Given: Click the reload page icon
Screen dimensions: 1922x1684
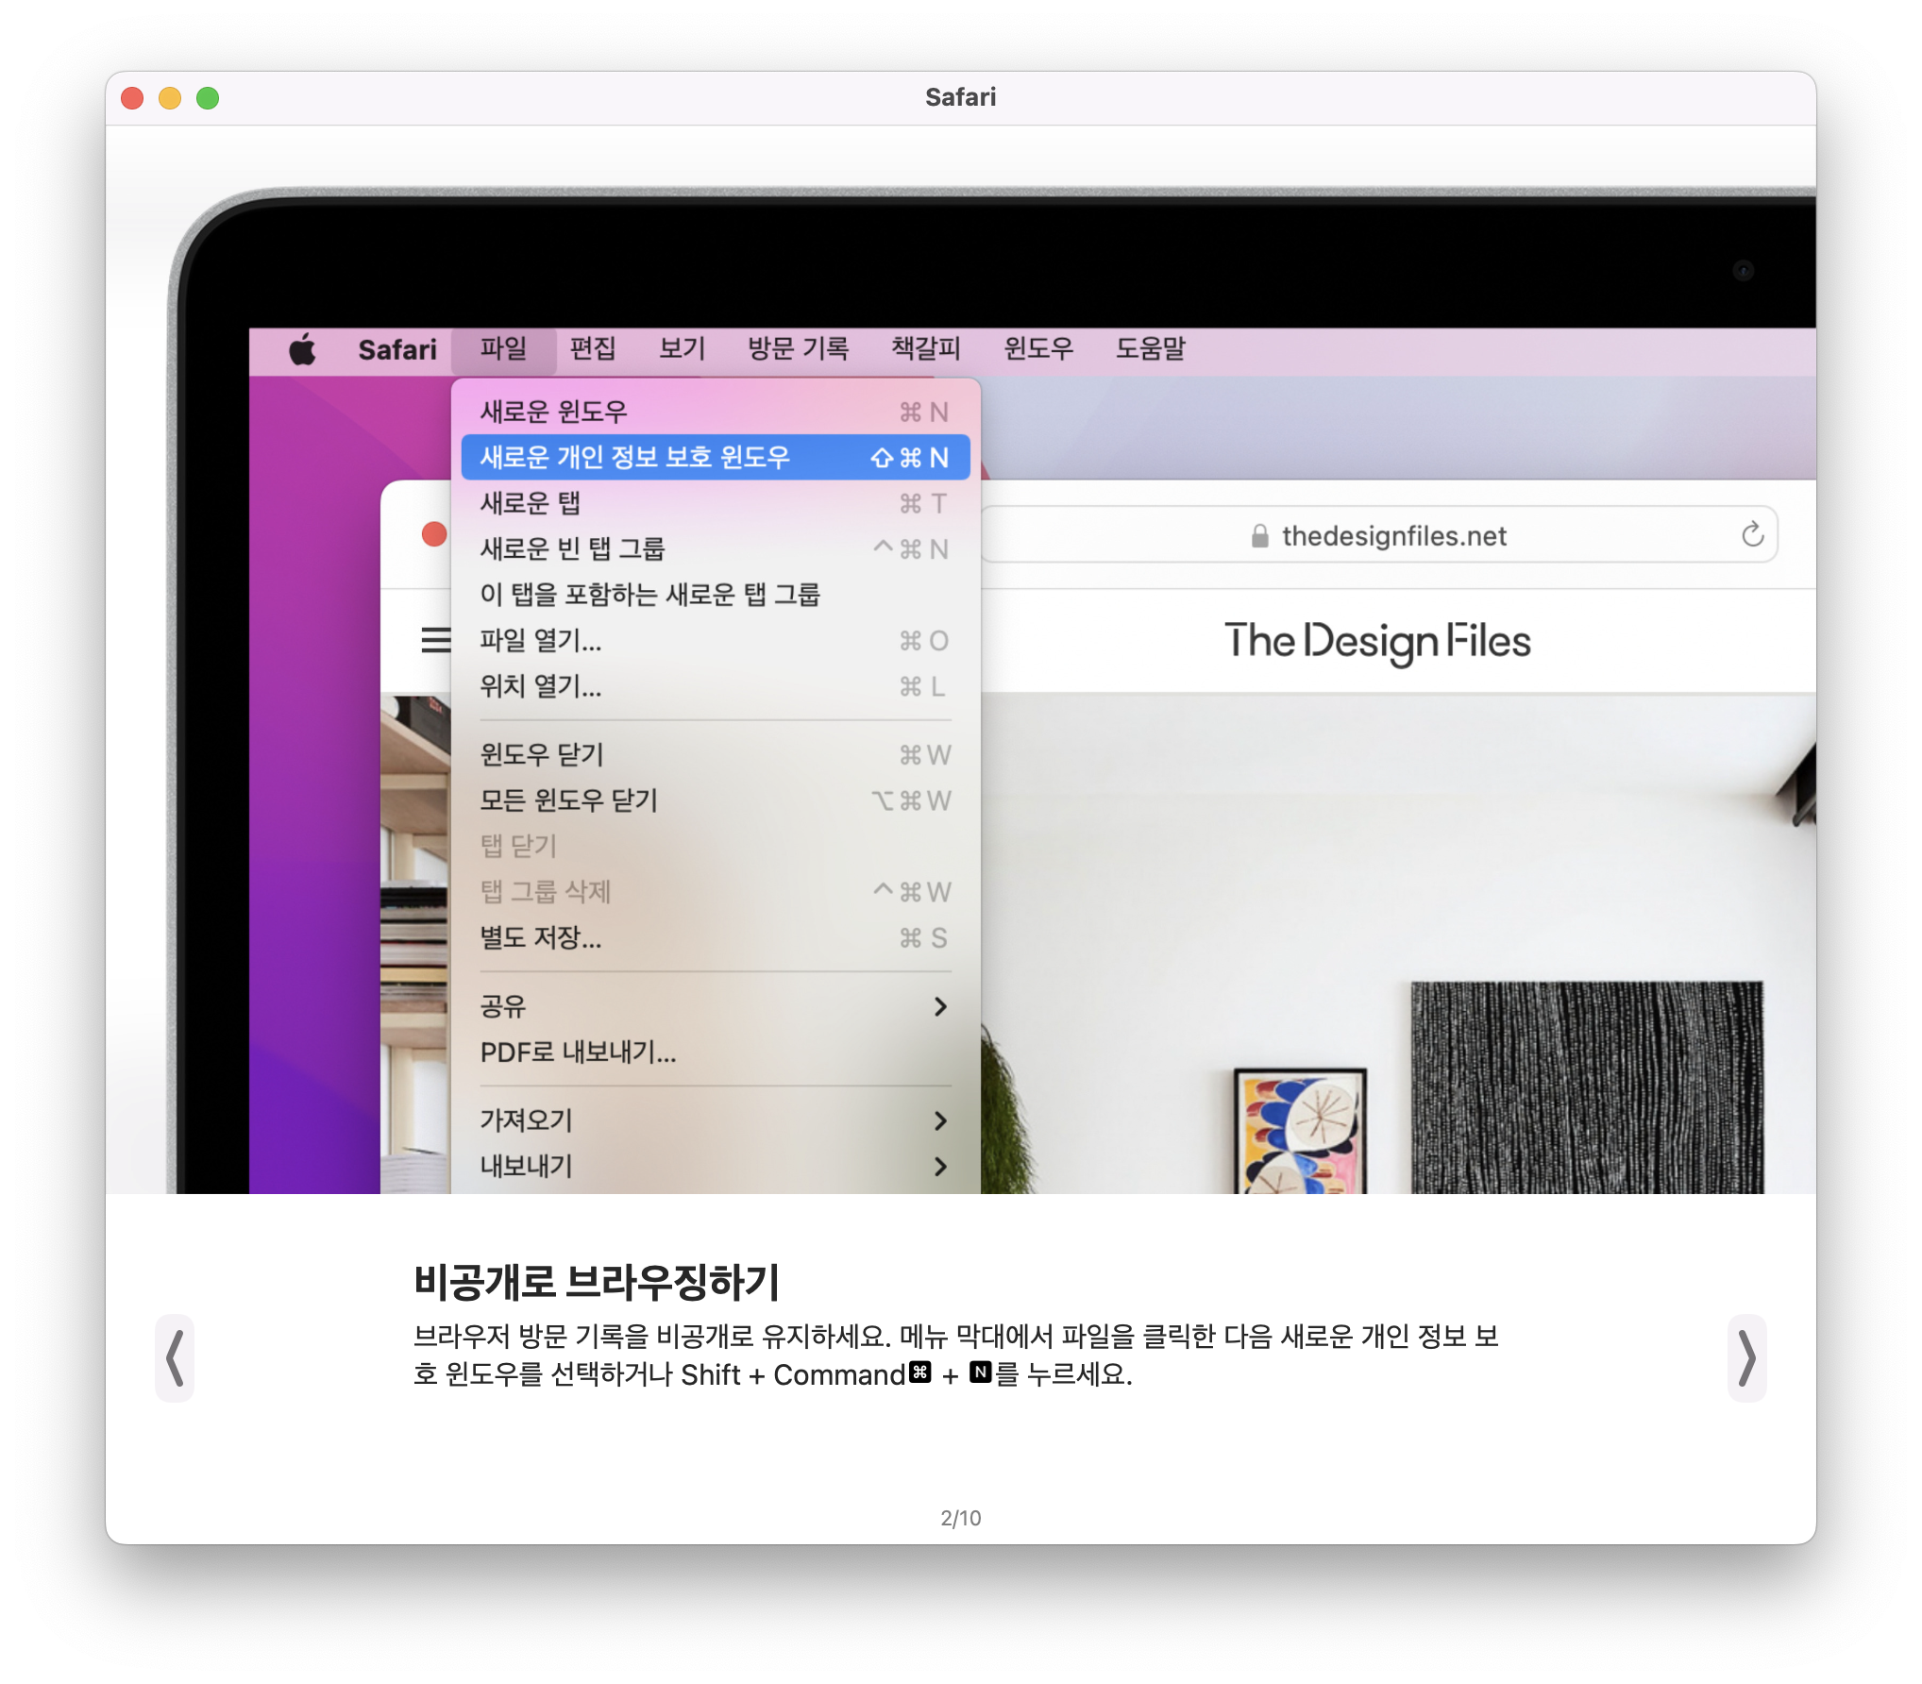Looking at the screenshot, I should point(1752,534).
